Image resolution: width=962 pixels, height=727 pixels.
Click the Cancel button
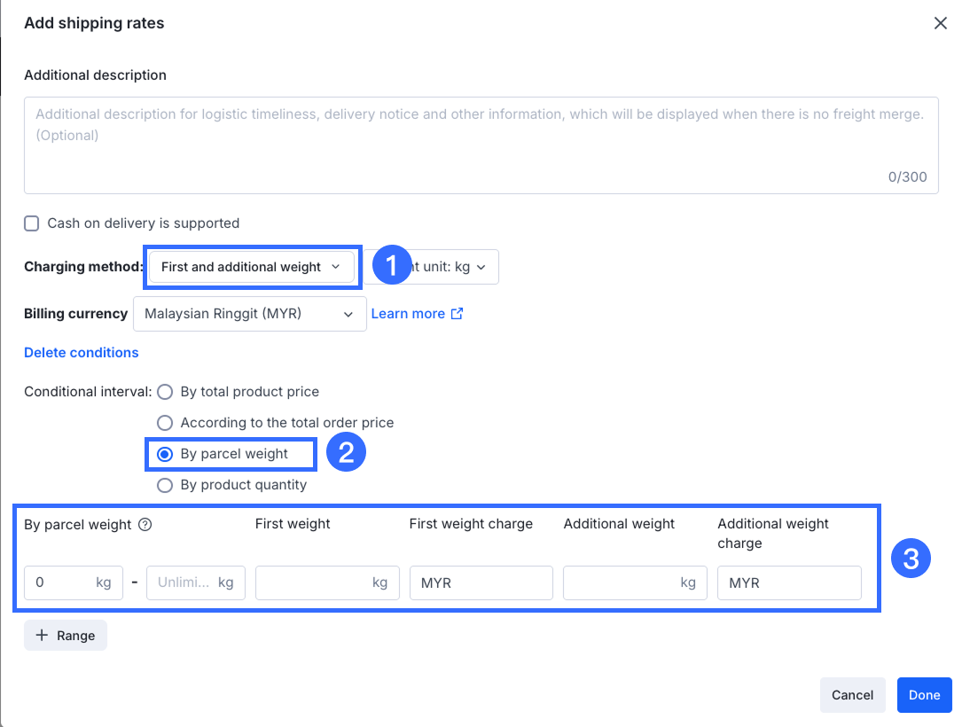[x=852, y=695]
